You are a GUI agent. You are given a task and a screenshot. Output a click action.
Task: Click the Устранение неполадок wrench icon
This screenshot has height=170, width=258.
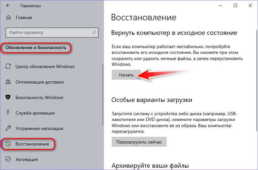click(8, 128)
